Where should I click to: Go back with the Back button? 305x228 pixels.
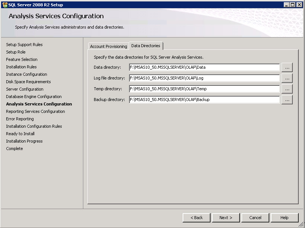click(196, 218)
